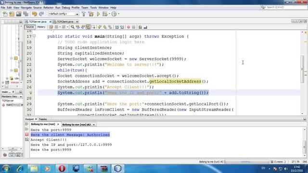The width and height of the screenshot is (308, 173).
Task: Click the Undo arrow icon
Action: [x=34, y=14]
